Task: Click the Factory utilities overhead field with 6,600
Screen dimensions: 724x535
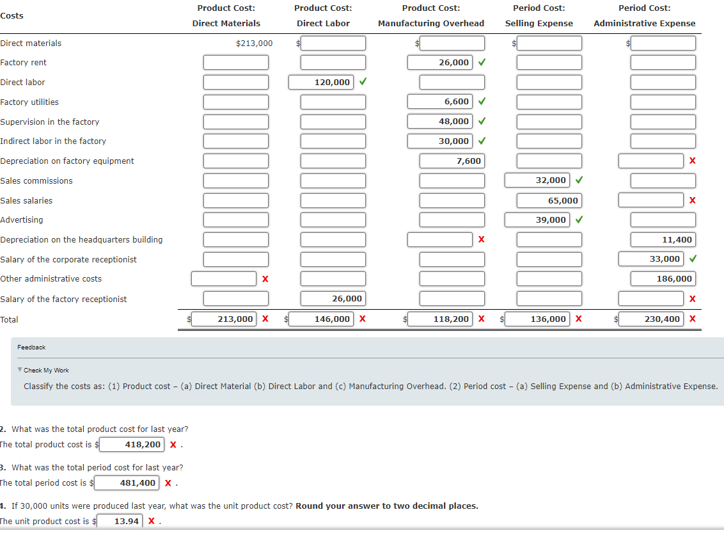Action: pyautogui.click(x=440, y=102)
